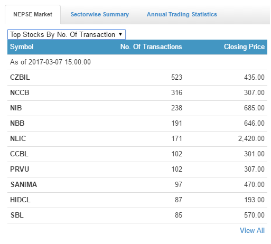The height and width of the screenshot is (244, 271).
Task: Click the 307.00 closing price in NCCB row
Action: (x=254, y=92)
